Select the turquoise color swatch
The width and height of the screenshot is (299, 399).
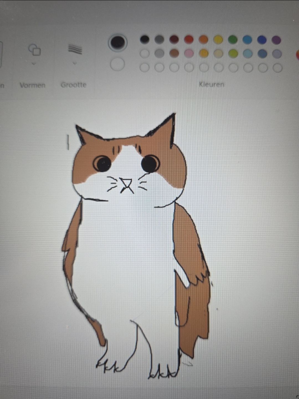(247, 40)
